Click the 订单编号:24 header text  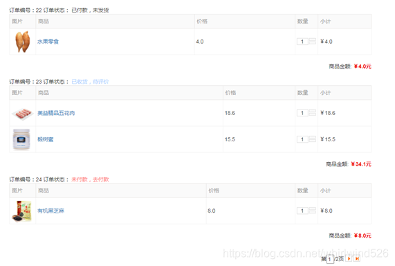(x=26, y=179)
